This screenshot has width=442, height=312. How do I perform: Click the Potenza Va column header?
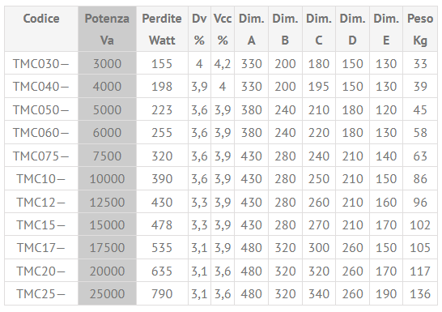(x=107, y=29)
